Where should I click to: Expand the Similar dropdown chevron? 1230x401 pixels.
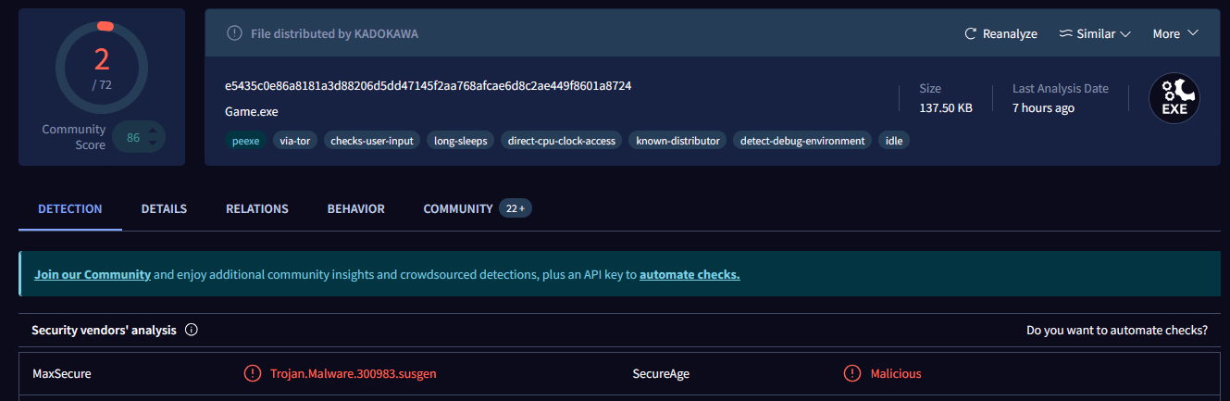[1125, 34]
